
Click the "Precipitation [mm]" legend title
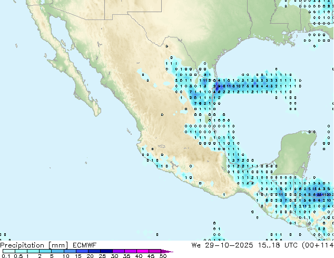point(34,245)
